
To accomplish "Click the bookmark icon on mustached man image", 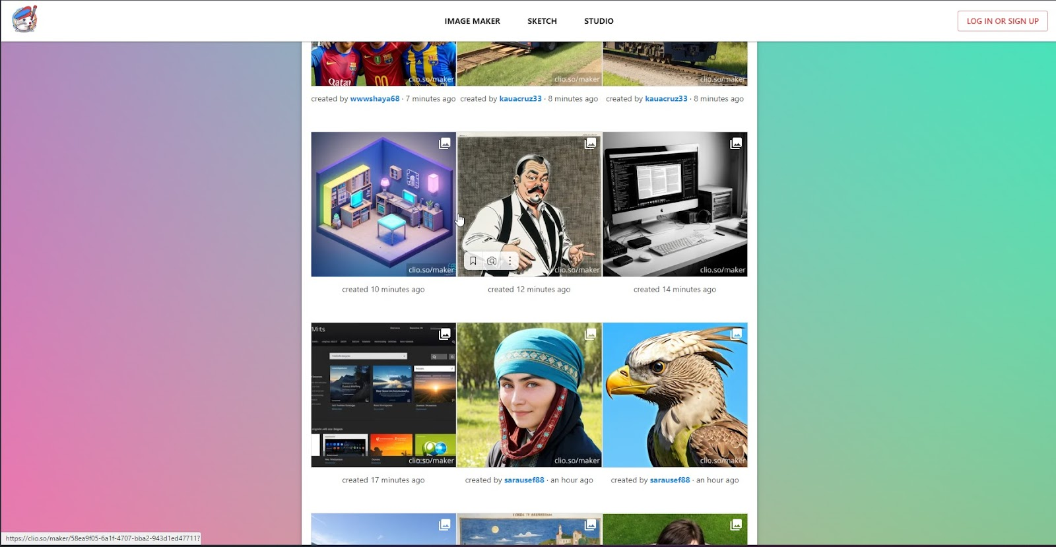I will tap(473, 261).
